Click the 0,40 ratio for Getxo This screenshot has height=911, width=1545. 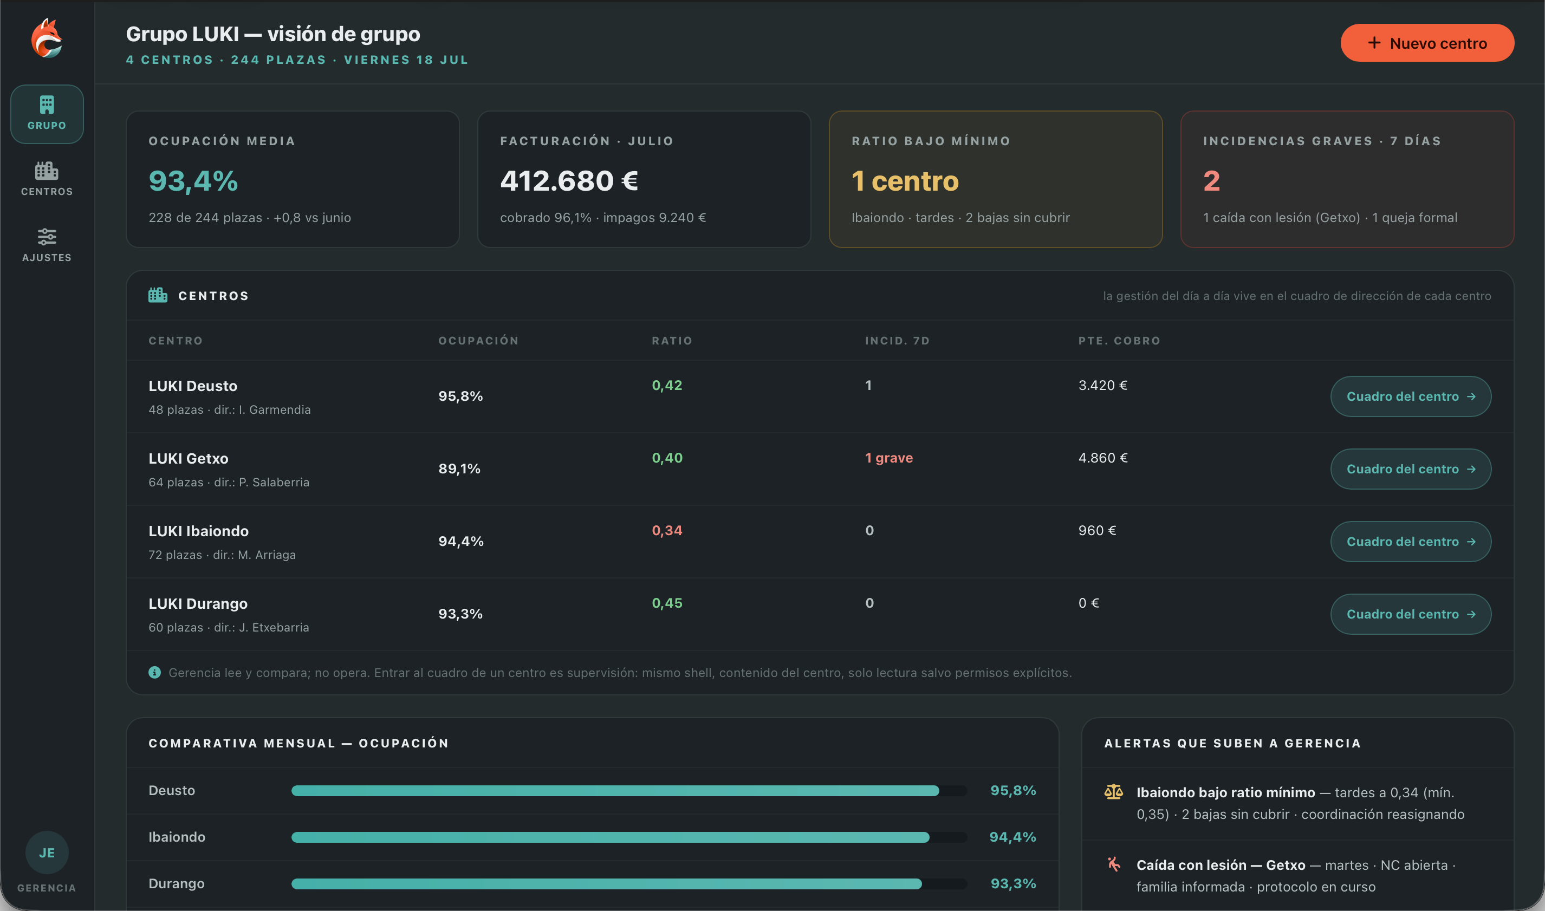pos(667,458)
